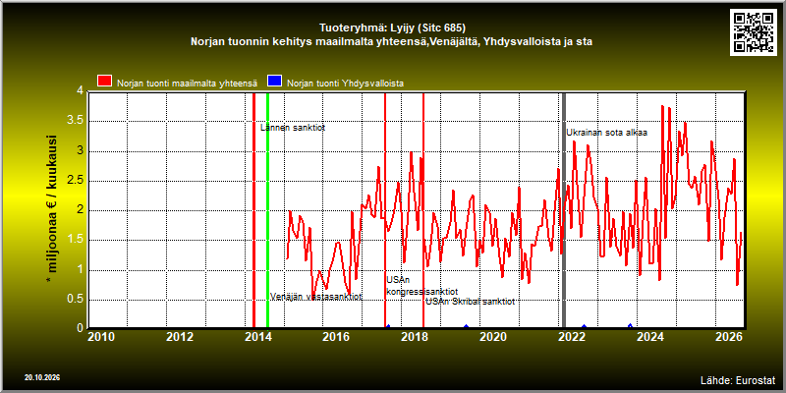Click the blue data marker near 2017
786x393 pixels.
[x=388, y=327]
